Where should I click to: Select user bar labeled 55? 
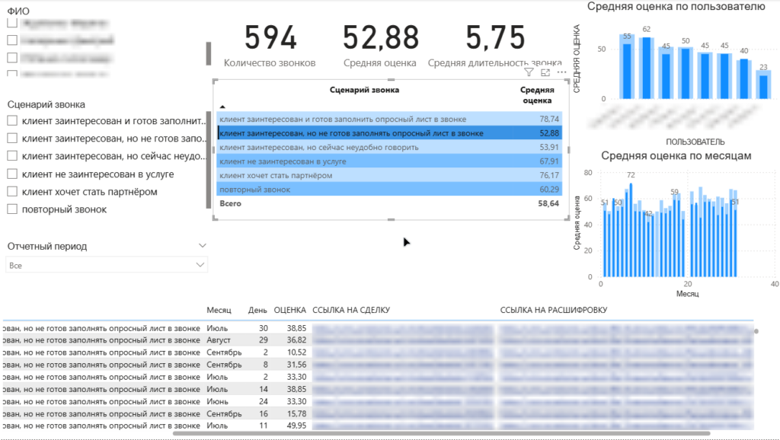point(627,71)
